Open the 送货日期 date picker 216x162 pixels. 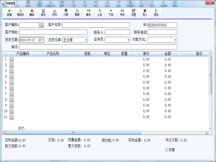click(40, 40)
